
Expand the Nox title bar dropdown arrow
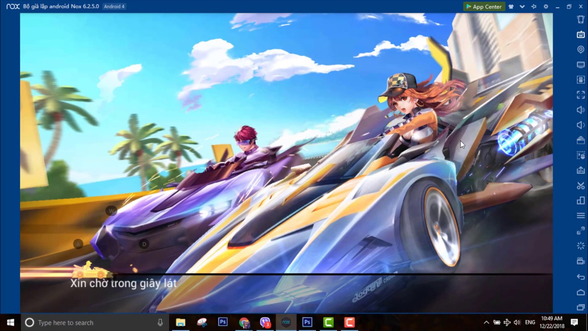[522, 6]
